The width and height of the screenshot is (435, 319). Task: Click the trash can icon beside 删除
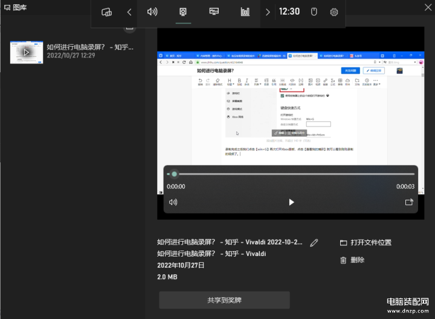point(343,260)
